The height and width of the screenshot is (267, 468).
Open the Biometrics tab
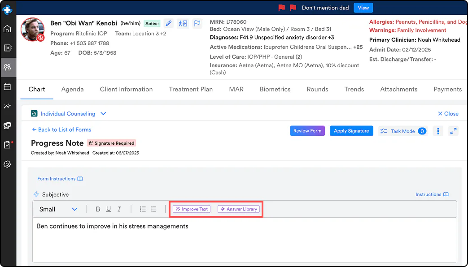coord(275,90)
